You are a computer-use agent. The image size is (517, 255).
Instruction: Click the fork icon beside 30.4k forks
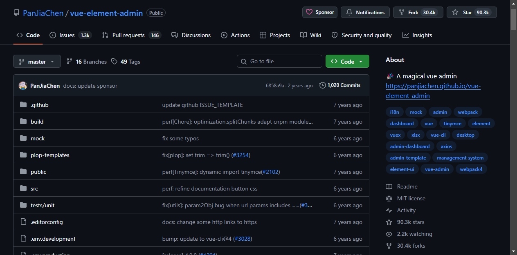tap(389, 246)
